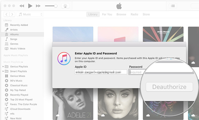
Task: Open the Music media picker dropdown
Action: 30,14
